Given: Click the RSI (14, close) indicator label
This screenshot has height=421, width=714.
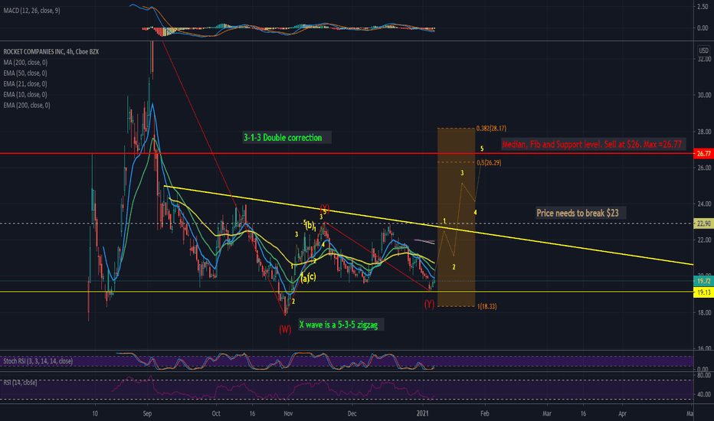Looking at the screenshot, I should click(x=20, y=382).
